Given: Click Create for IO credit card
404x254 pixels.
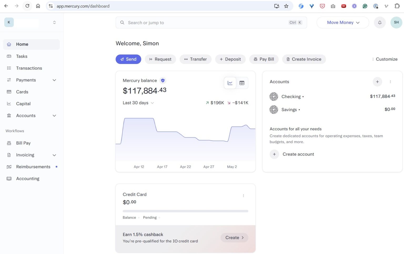Looking at the screenshot, I should [x=234, y=237].
